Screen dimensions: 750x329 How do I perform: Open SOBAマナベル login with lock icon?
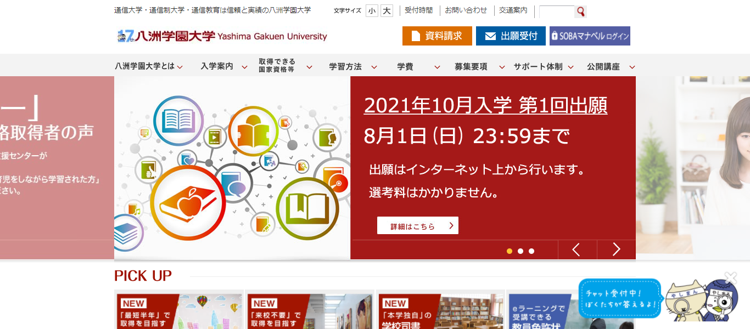tap(590, 36)
